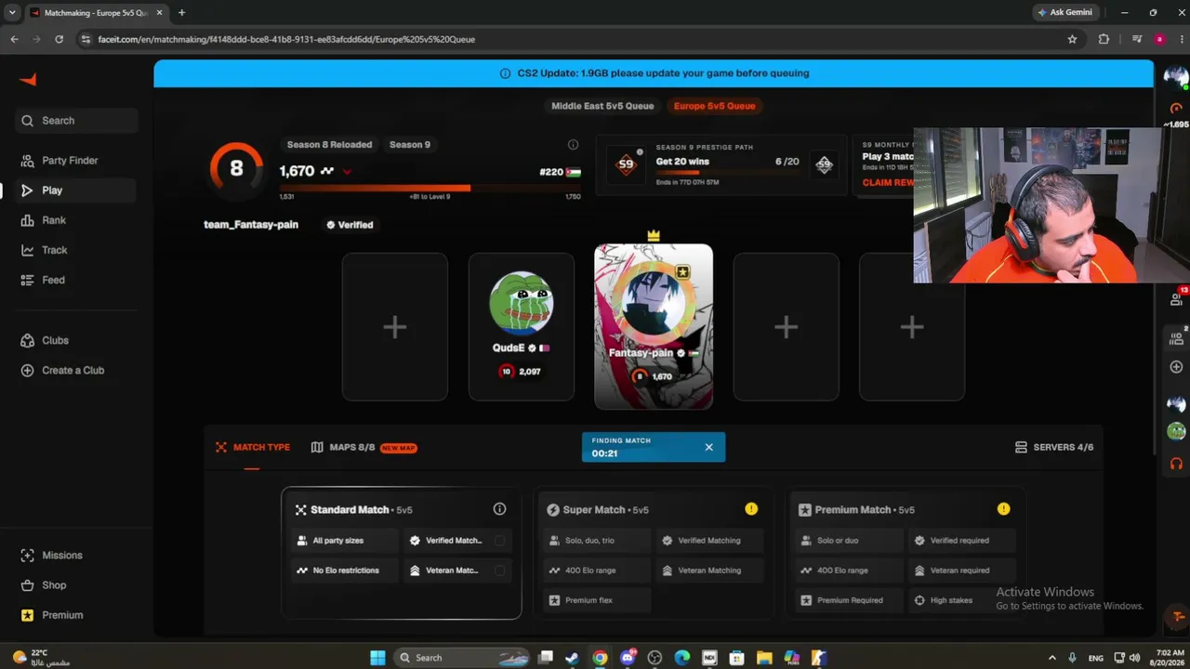Select the Season 9 tab

point(410,145)
